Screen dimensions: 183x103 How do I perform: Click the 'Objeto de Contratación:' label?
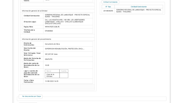29,44
